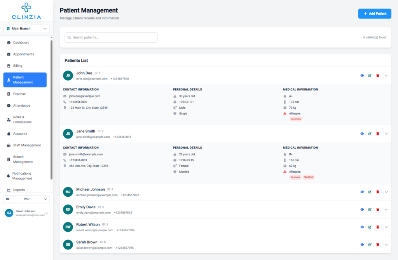
Task: Click the red delete icon for Emily Davis
Action: click(377, 210)
